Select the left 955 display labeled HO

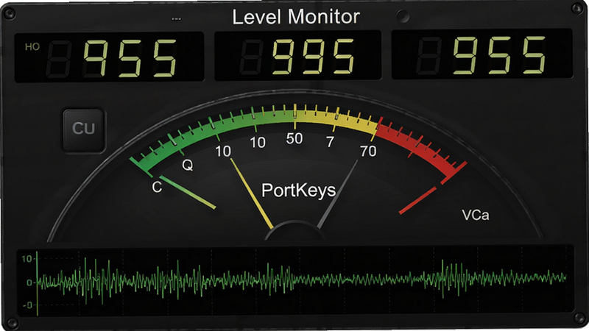(109, 57)
